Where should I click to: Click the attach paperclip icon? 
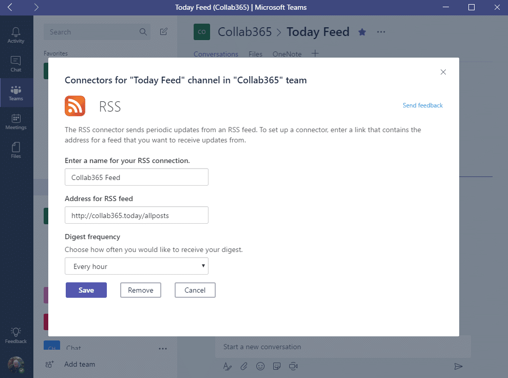(244, 366)
